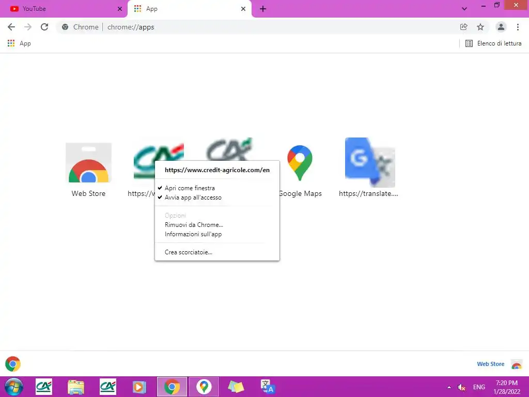Image resolution: width=529 pixels, height=397 pixels.
Task: Open clock showing 7:20 PM
Action: point(507,387)
